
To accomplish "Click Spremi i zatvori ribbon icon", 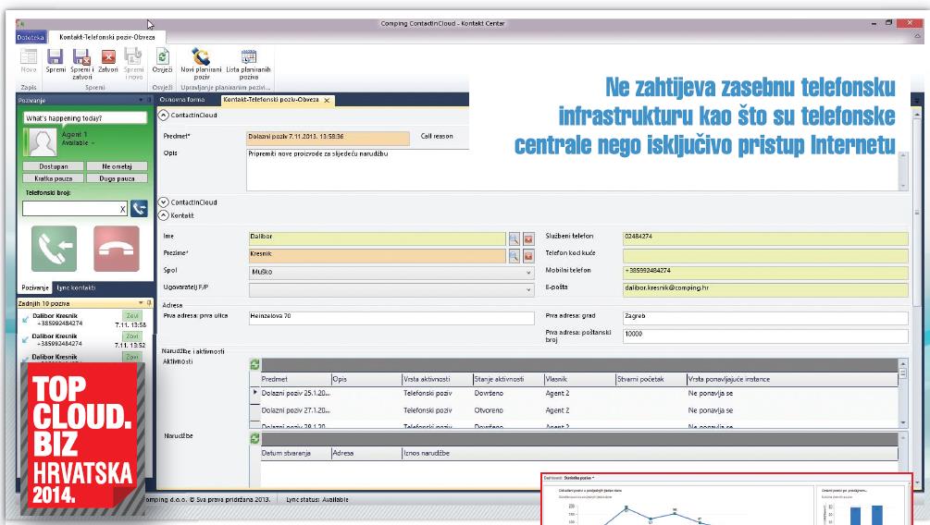I will [81, 57].
